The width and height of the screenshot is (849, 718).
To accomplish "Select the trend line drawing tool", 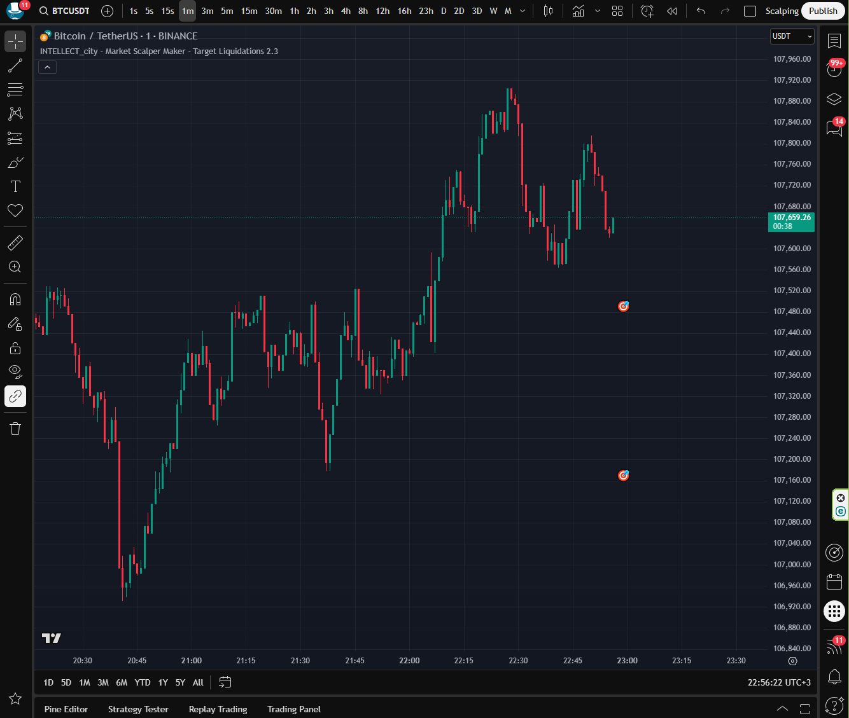I will point(15,66).
